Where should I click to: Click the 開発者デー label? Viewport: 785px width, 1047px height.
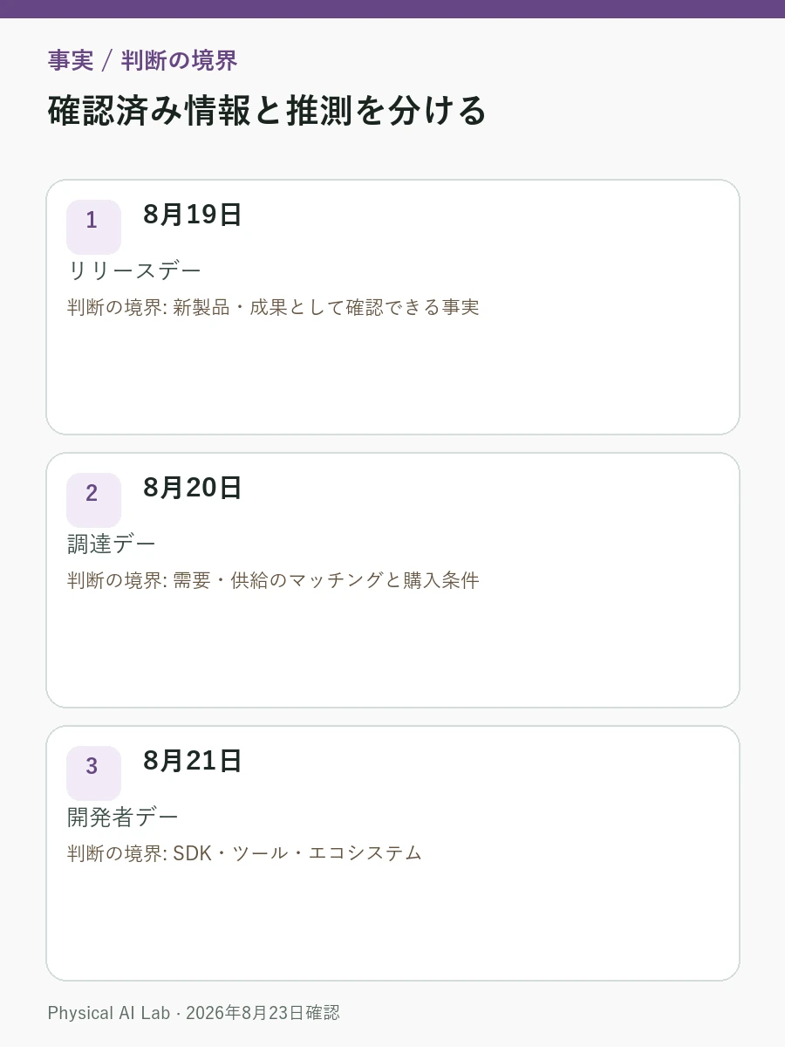point(123,817)
